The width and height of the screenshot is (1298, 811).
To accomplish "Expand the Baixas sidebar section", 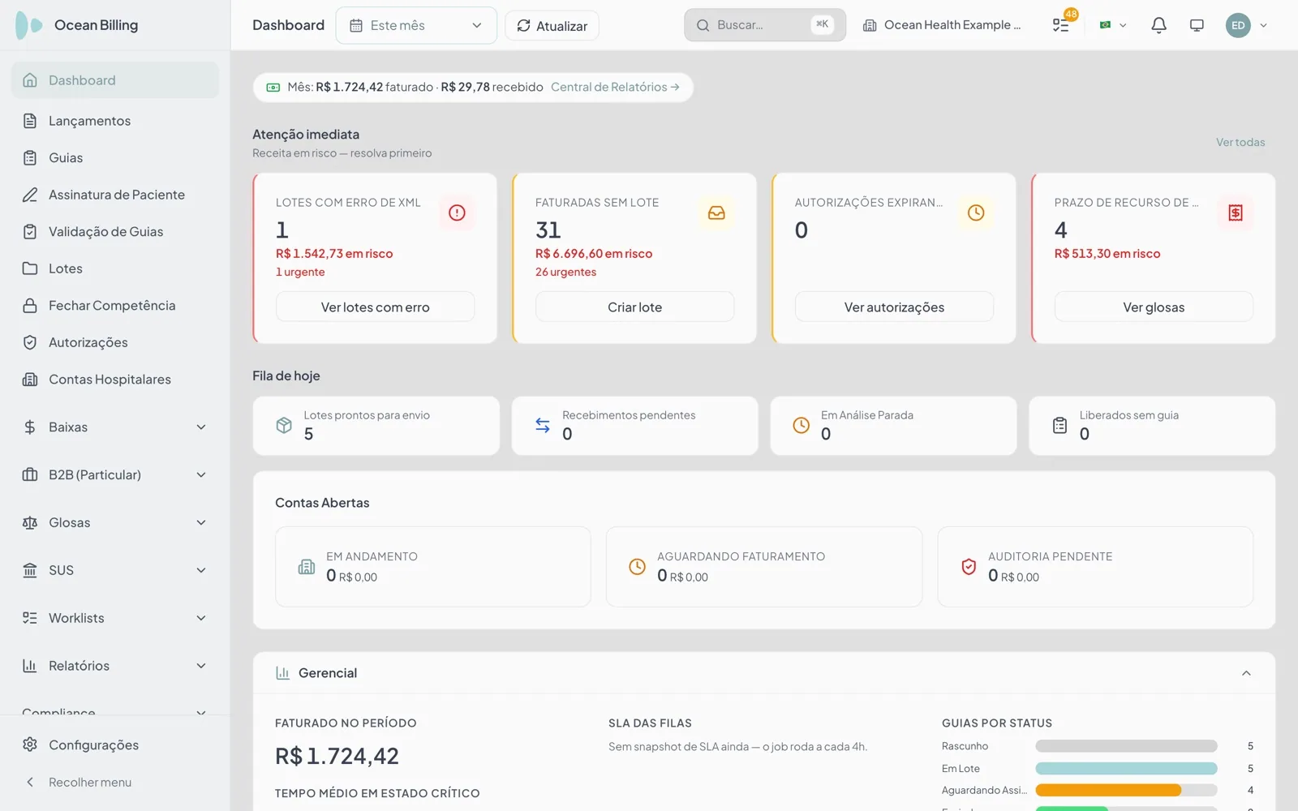I will pos(114,427).
